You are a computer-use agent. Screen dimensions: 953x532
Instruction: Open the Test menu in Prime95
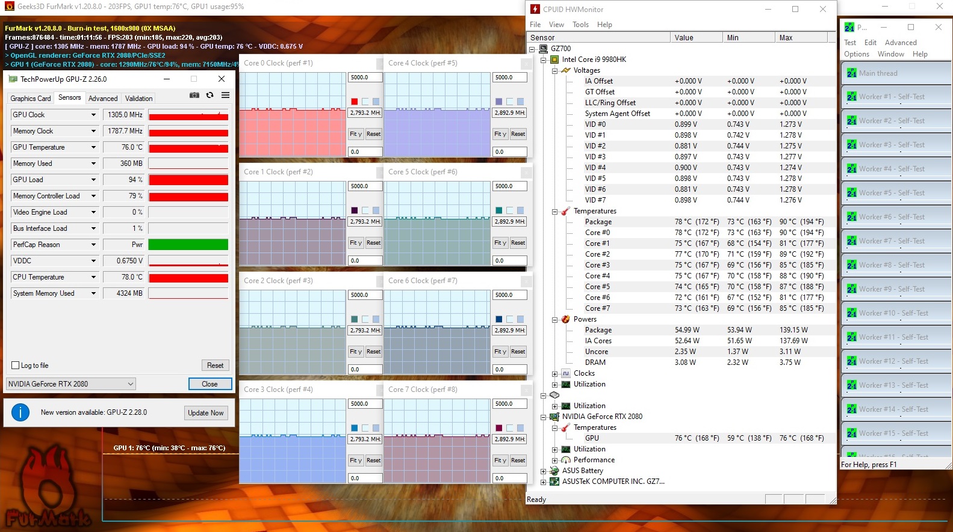point(850,43)
